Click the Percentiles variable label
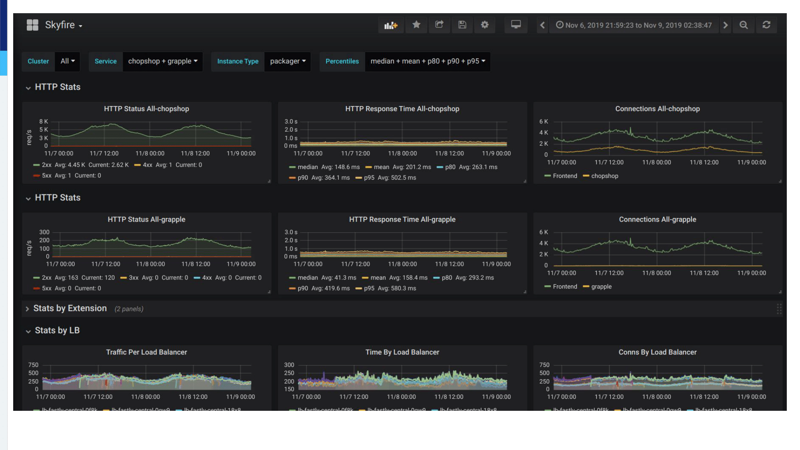 coord(342,61)
